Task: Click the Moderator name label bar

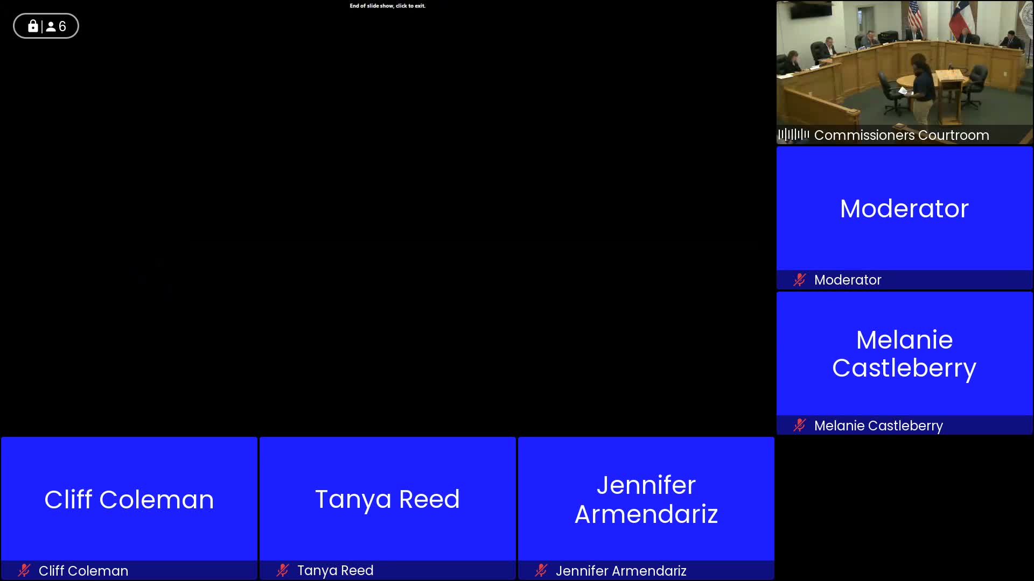Action: pos(848,280)
